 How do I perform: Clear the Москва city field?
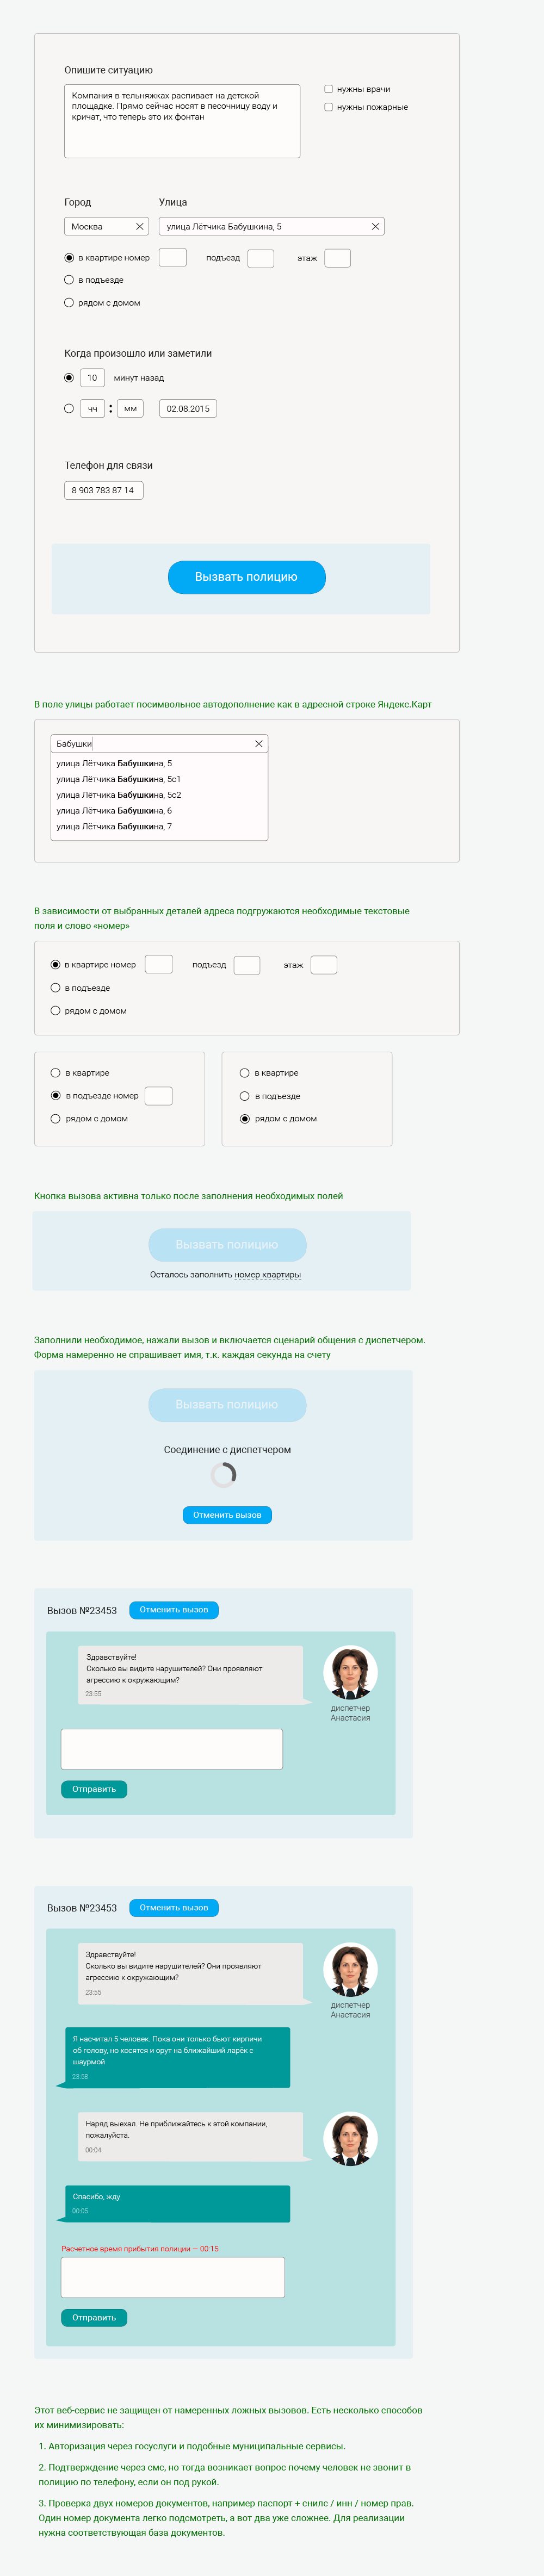click(x=139, y=227)
